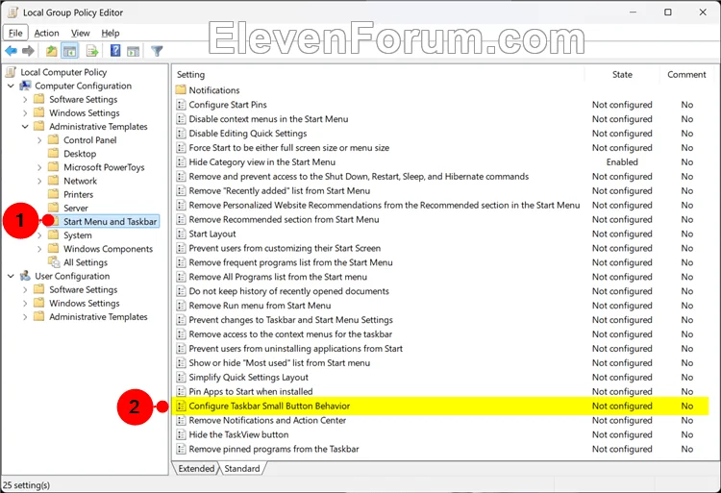This screenshot has height=493, width=721.
Task: Select Force Start to be full screen policy
Action: [x=289, y=148]
